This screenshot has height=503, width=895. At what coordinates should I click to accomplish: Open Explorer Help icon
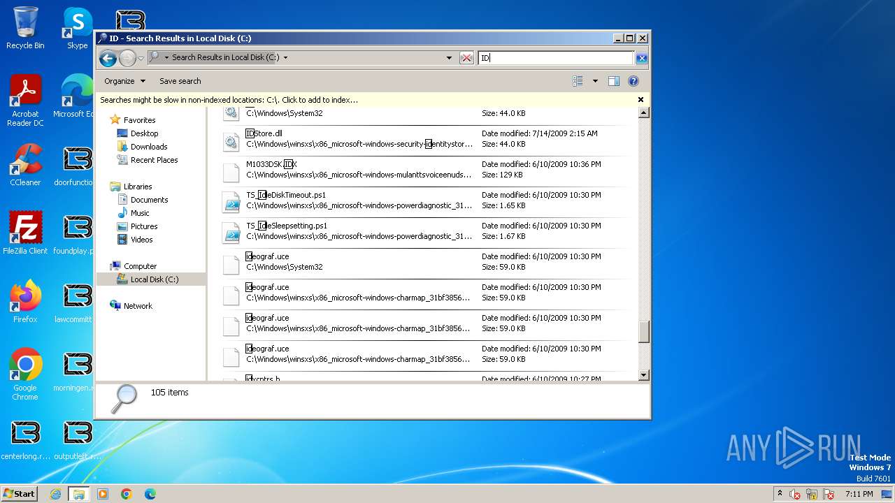(x=633, y=81)
